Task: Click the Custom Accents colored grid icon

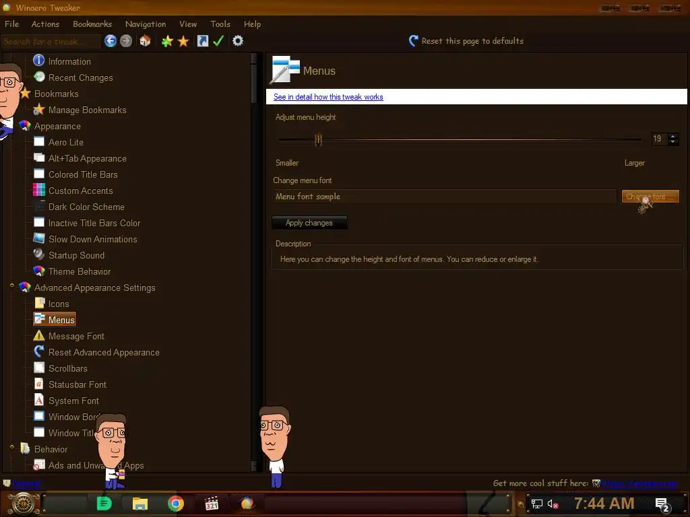Action: coord(39,190)
